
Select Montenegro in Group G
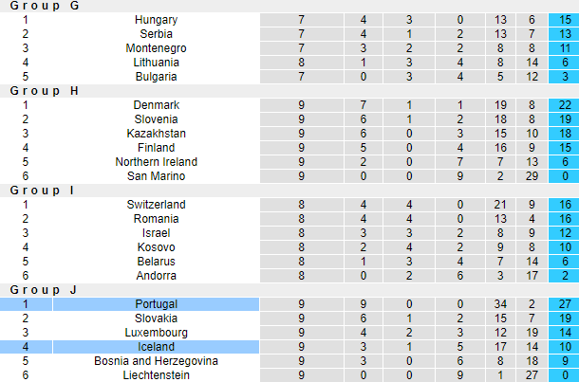[156, 48]
